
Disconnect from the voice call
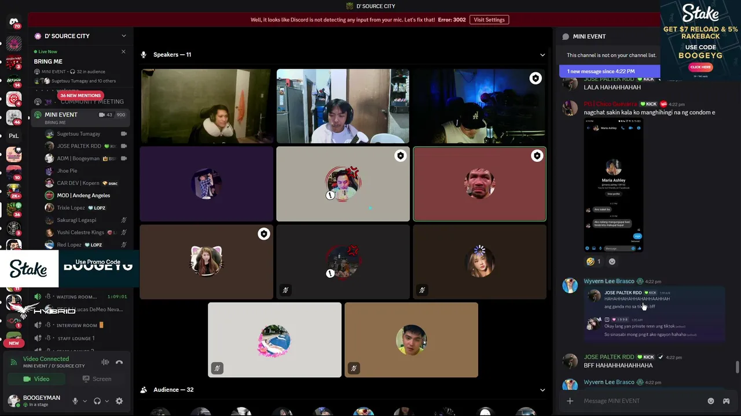pos(119,362)
